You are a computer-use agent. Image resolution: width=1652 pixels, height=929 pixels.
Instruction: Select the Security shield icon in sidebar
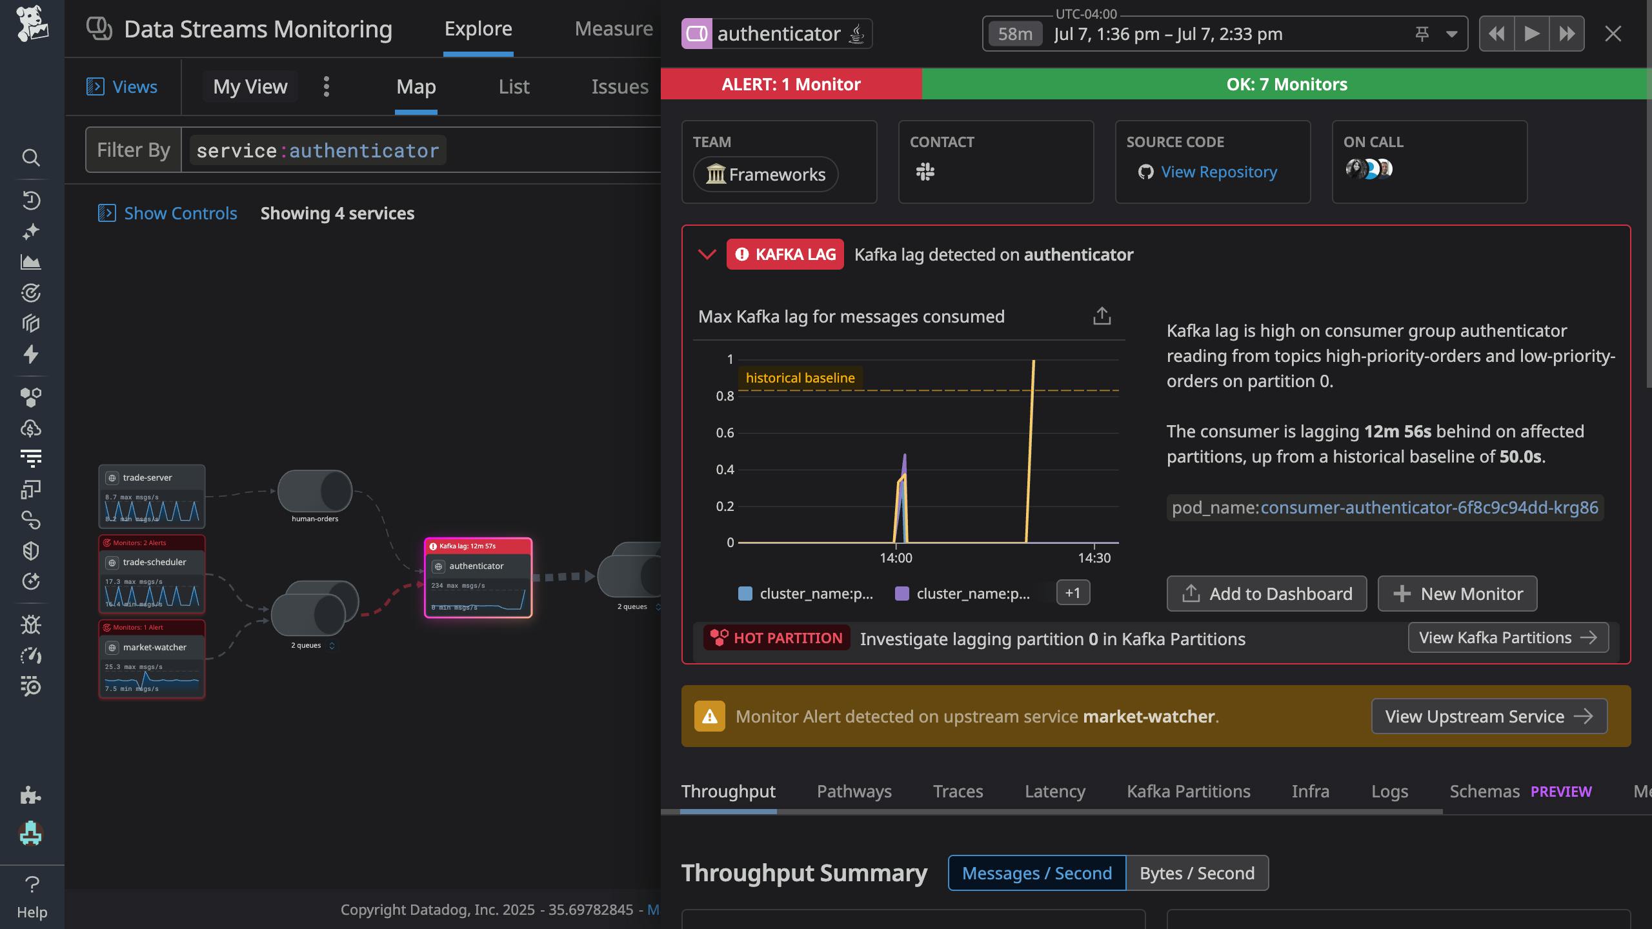click(31, 550)
